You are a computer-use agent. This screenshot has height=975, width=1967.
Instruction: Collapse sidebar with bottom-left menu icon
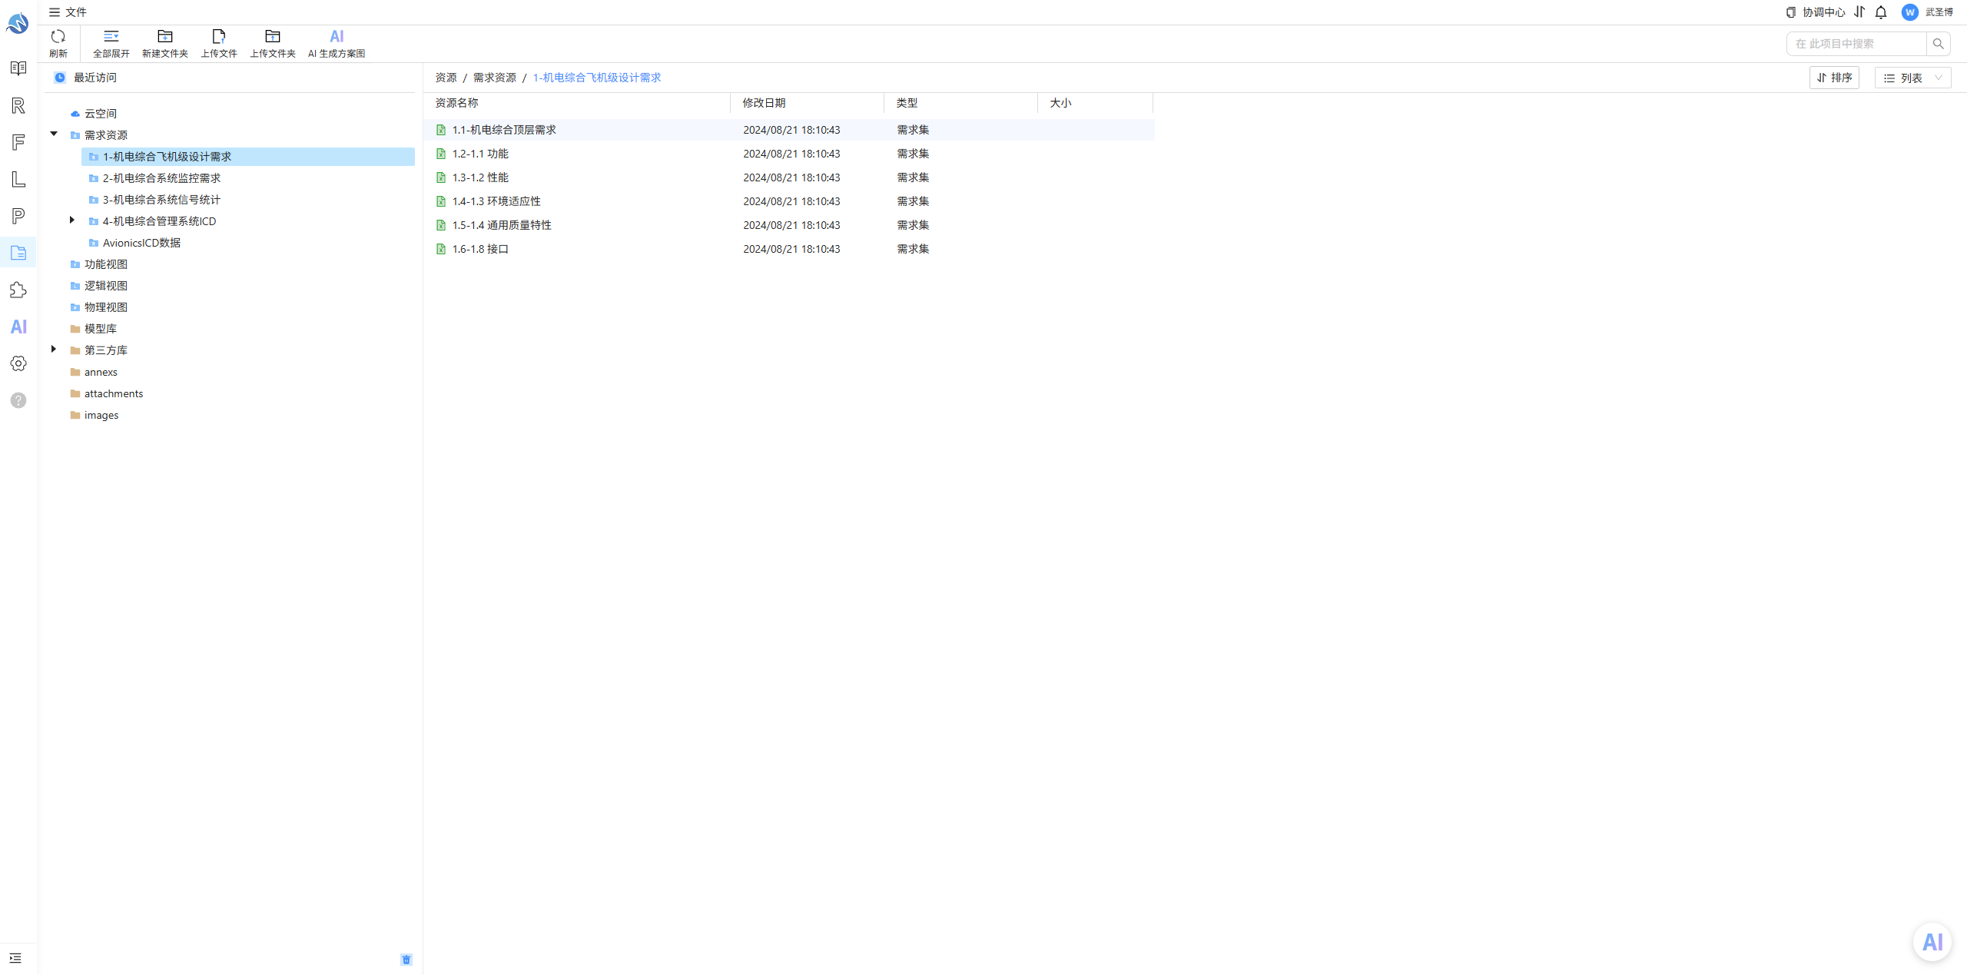click(x=15, y=958)
